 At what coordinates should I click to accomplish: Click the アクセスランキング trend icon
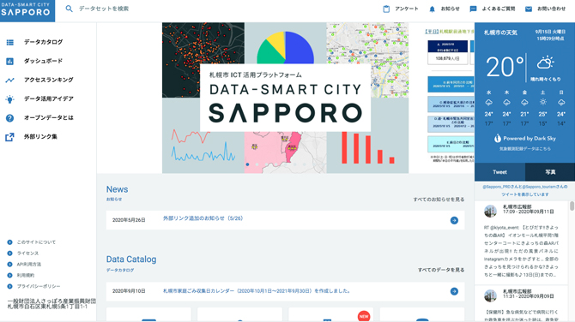point(10,80)
